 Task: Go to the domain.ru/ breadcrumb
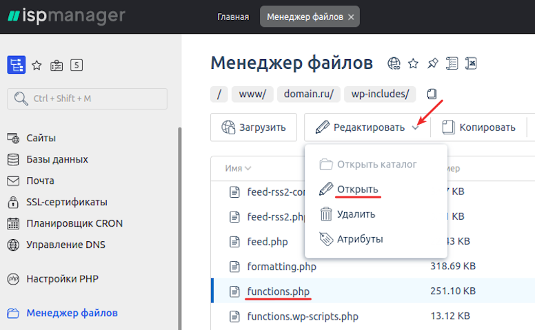(308, 94)
